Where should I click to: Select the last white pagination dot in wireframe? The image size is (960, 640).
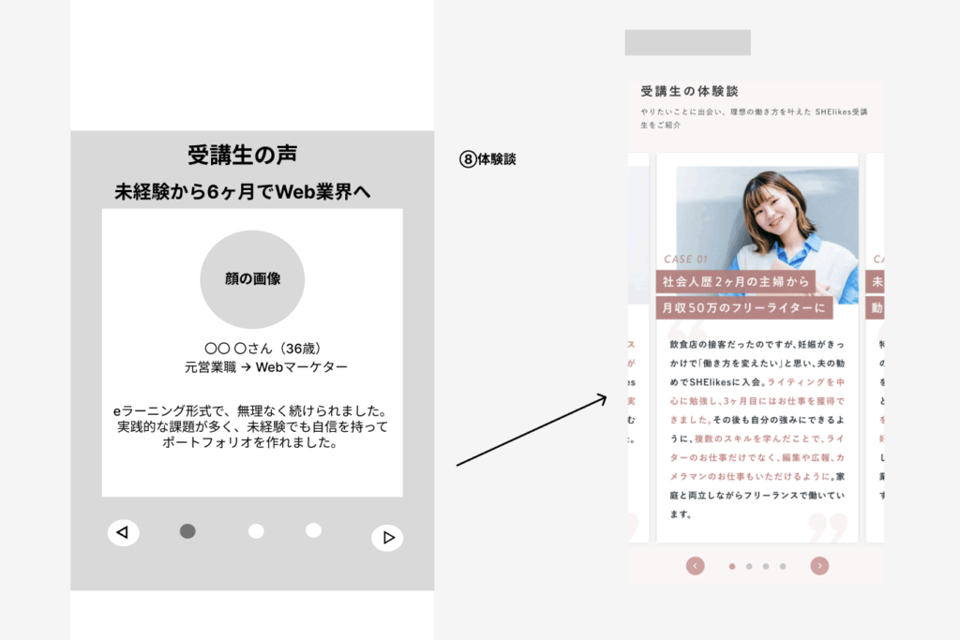[x=313, y=530]
